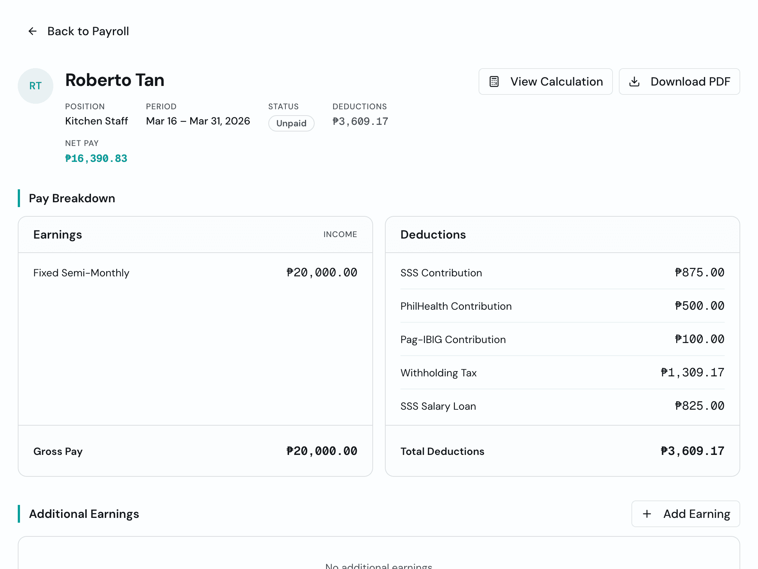Click the Unpaid status badge
Screen dimensions: 758x569
(x=291, y=123)
